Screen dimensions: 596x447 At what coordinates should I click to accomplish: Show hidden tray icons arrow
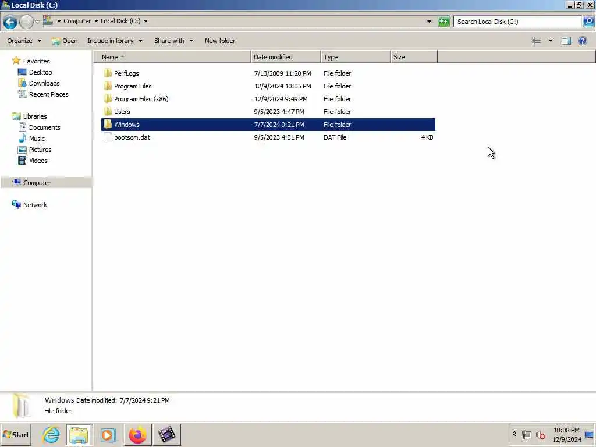(x=514, y=434)
